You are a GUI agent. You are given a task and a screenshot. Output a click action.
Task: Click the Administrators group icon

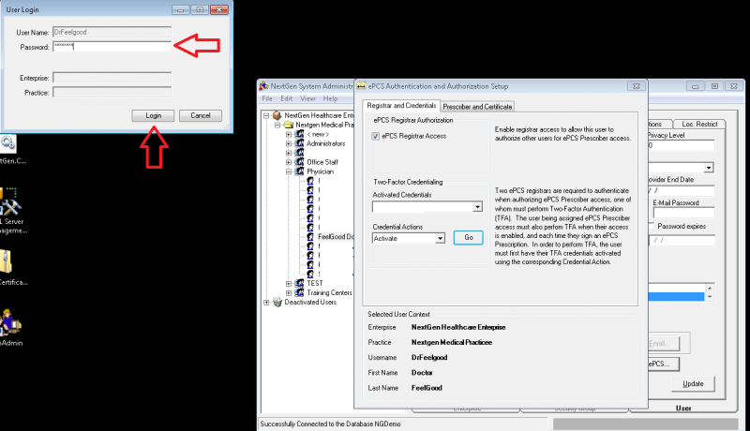click(299, 143)
